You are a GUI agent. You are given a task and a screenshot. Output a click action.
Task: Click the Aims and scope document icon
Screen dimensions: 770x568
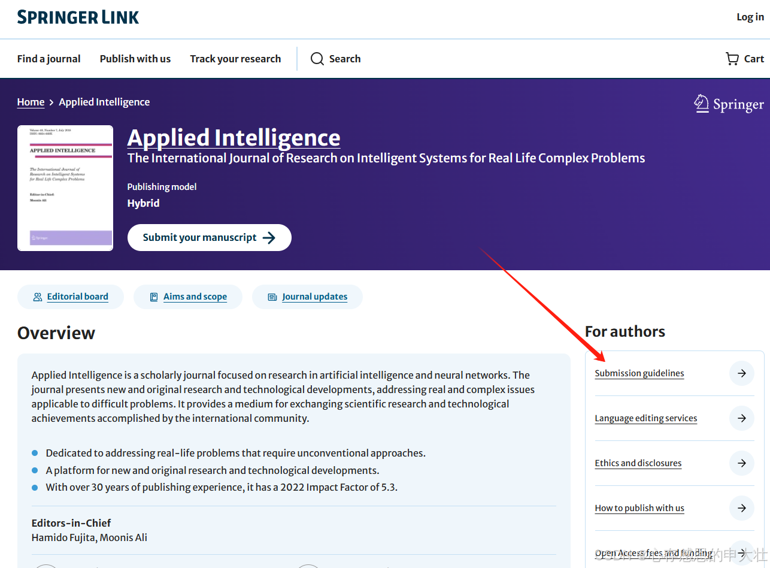[x=154, y=297]
